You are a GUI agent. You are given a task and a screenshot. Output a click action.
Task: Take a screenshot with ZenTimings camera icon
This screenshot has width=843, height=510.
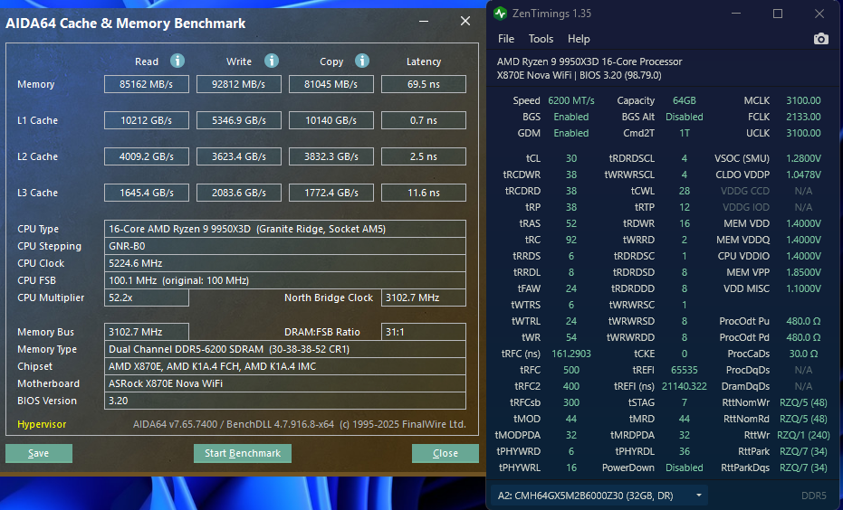(x=820, y=39)
